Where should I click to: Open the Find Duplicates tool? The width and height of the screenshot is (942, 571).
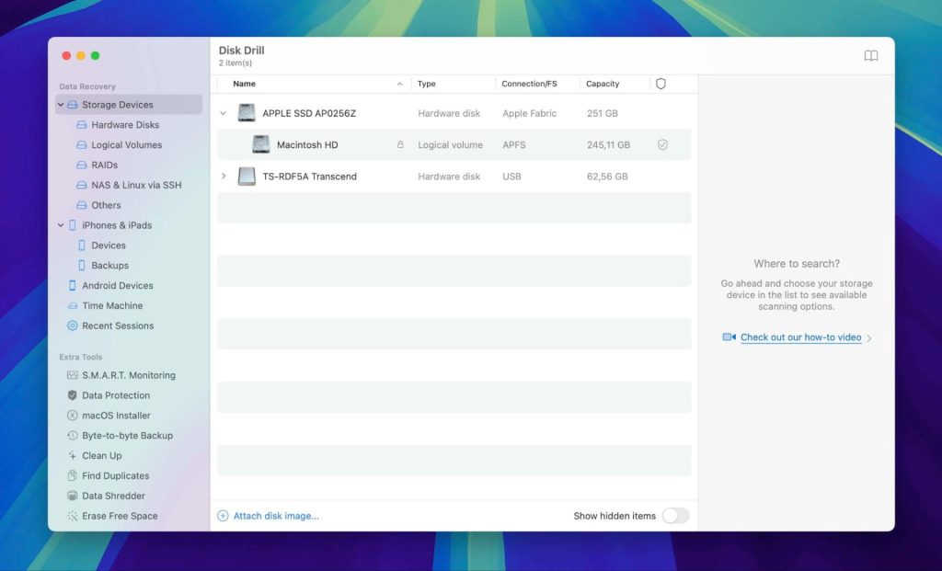click(x=115, y=475)
